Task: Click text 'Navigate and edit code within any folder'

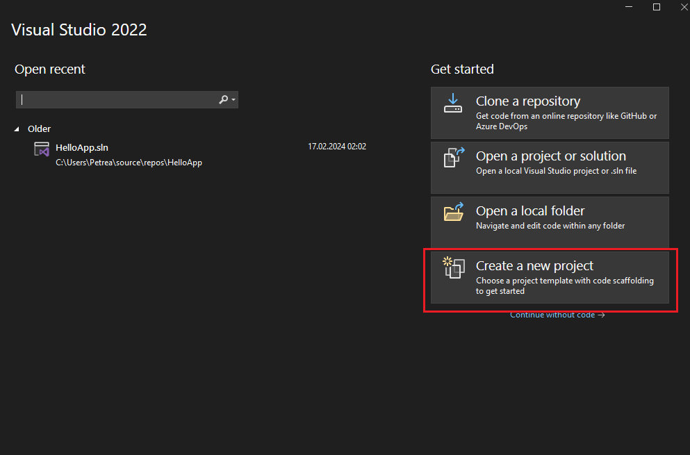Action: 550,226
